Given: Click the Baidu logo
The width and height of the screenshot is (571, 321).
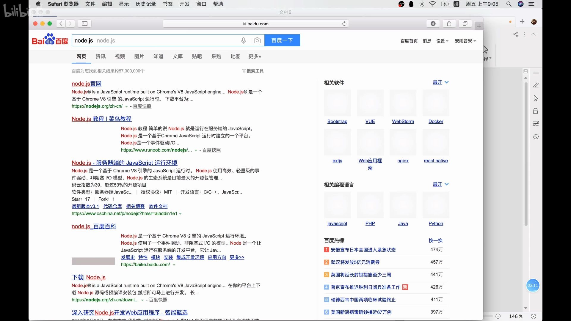Looking at the screenshot, I should [x=50, y=40].
